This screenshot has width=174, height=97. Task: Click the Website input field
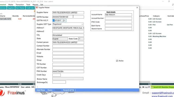pyautogui.click(x=68, y=57)
